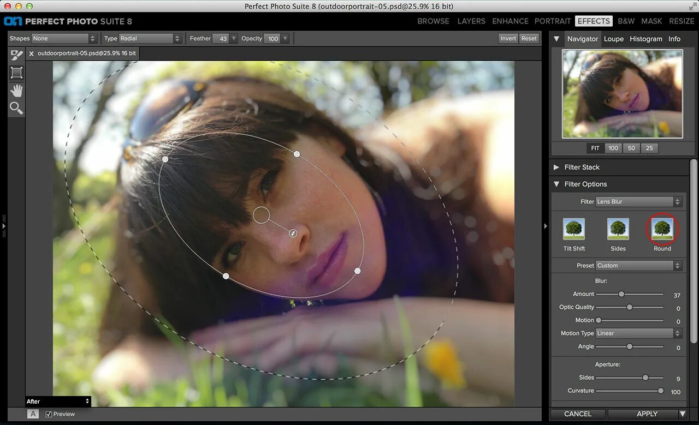Viewport: 699px width, 425px height.
Task: Click the Navigator preview thumbnail
Action: pyautogui.click(x=623, y=94)
